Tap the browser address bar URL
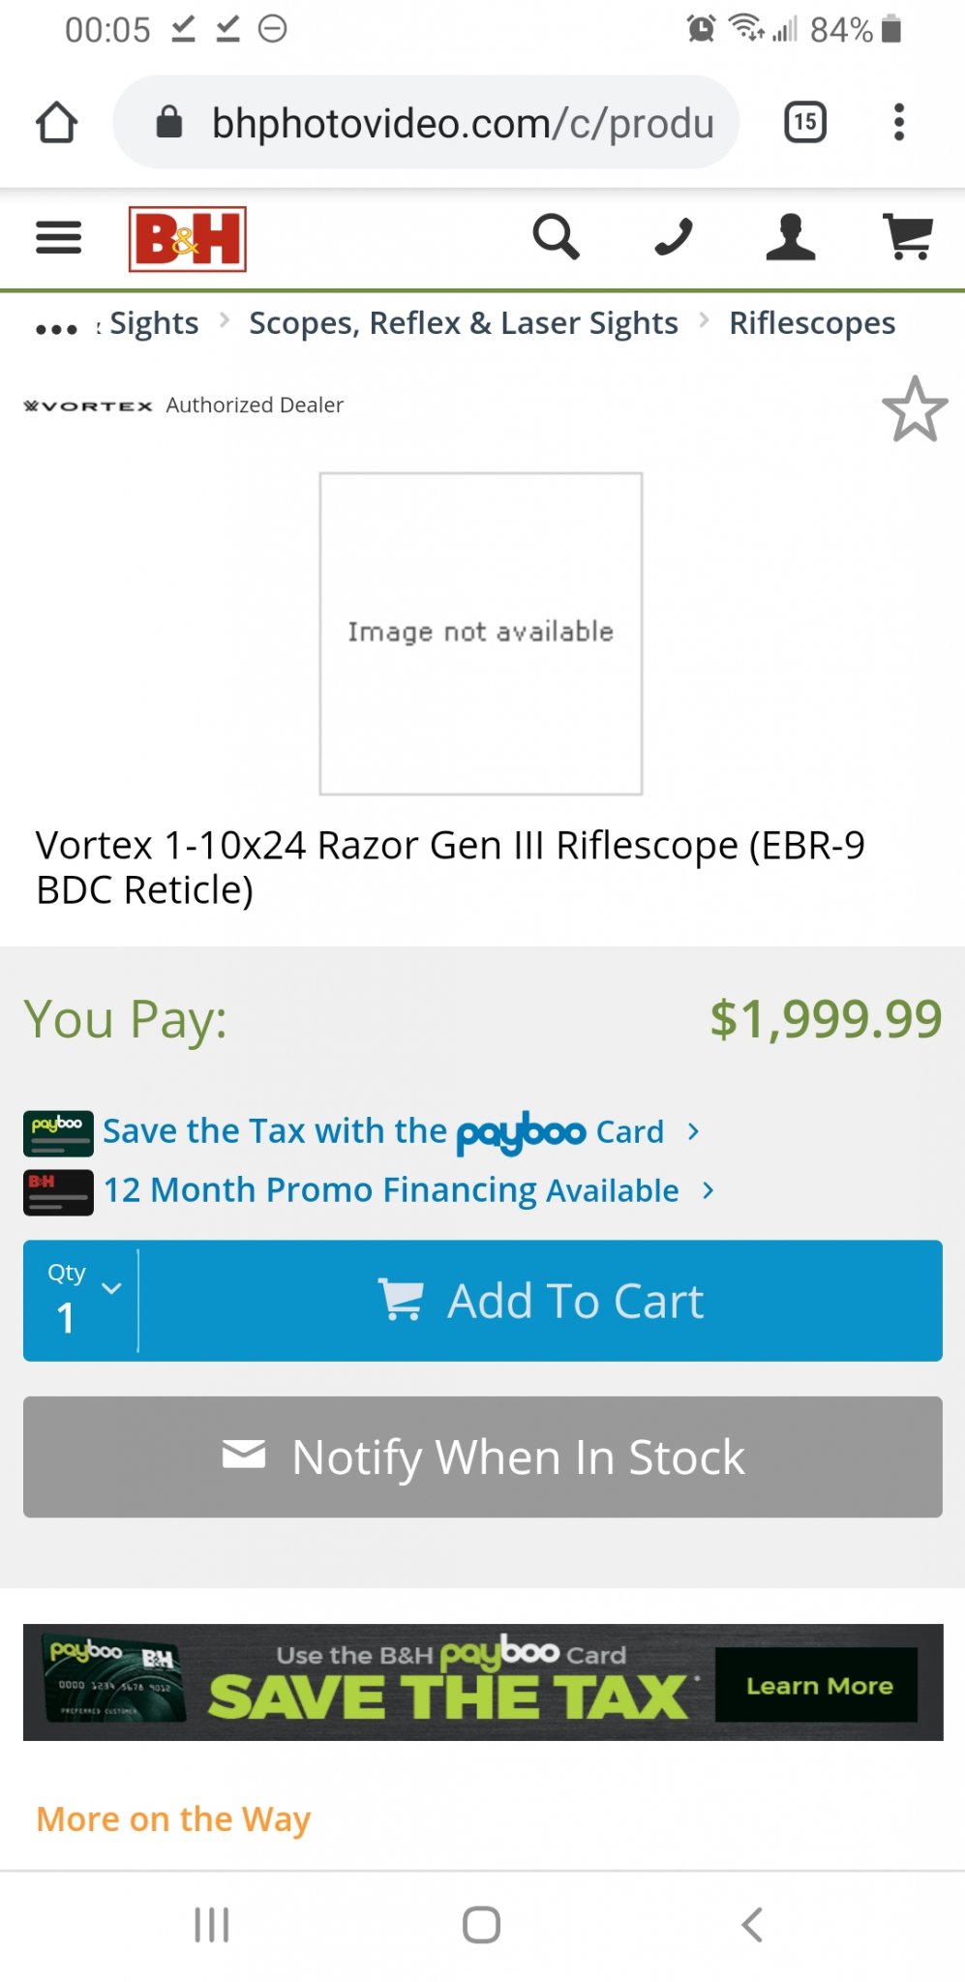This screenshot has height=1982, width=965. pyautogui.click(x=462, y=123)
